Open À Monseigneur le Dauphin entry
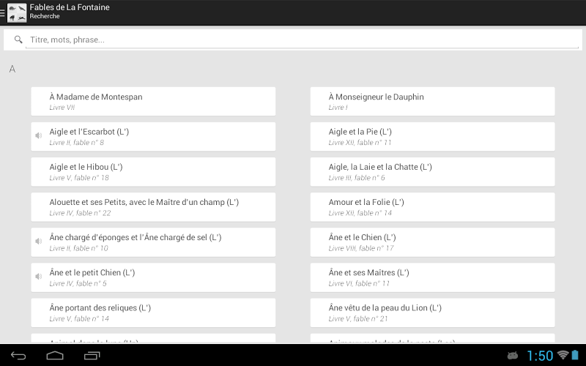The height and width of the screenshot is (366, 586). pos(432,101)
